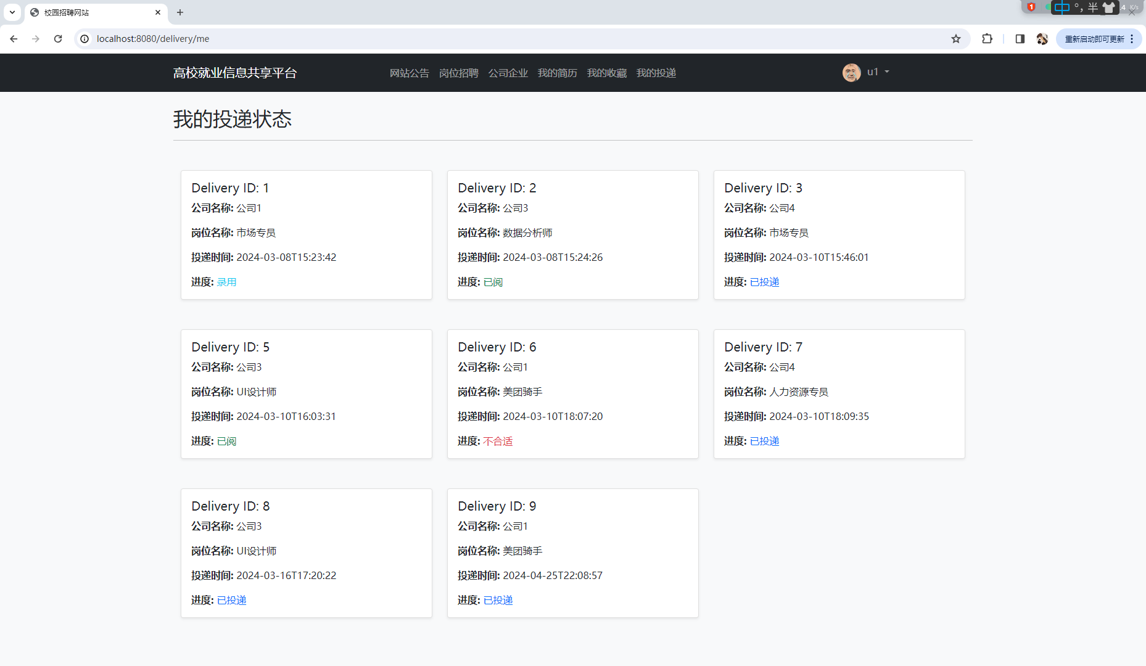
Task: Select the Delivery ID: 9 card title
Action: point(497,506)
